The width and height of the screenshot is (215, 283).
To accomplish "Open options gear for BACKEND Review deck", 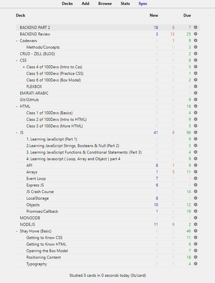I will click(196, 34).
